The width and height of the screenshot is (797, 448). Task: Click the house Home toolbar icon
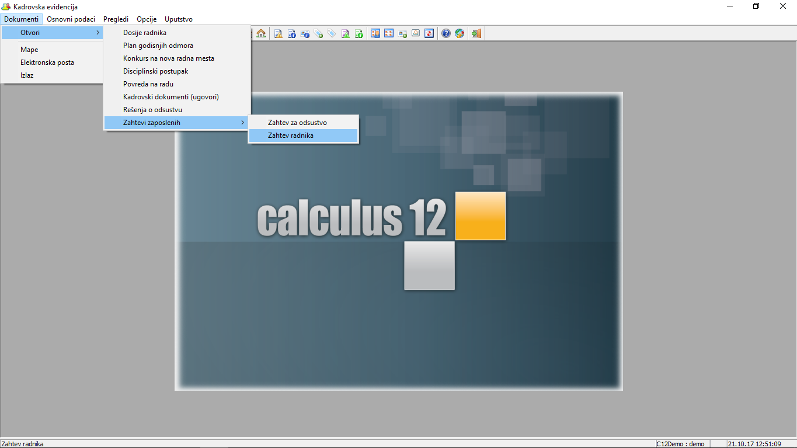click(261, 33)
